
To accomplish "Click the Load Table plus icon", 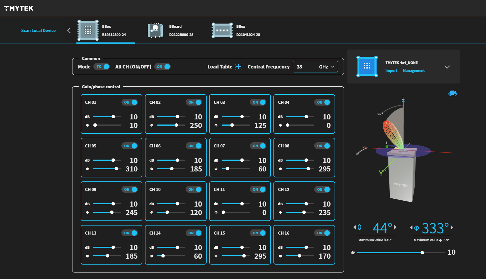I will pos(239,67).
